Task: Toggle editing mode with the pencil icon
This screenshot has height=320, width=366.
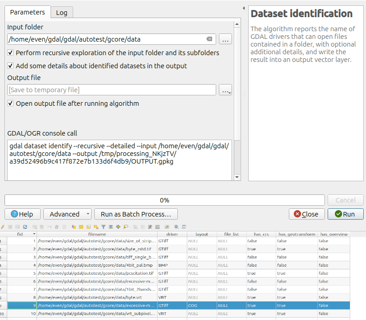Action: (x=3, y=227)
